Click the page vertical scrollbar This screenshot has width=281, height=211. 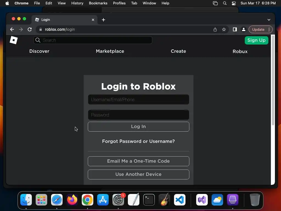pos(273,80)
